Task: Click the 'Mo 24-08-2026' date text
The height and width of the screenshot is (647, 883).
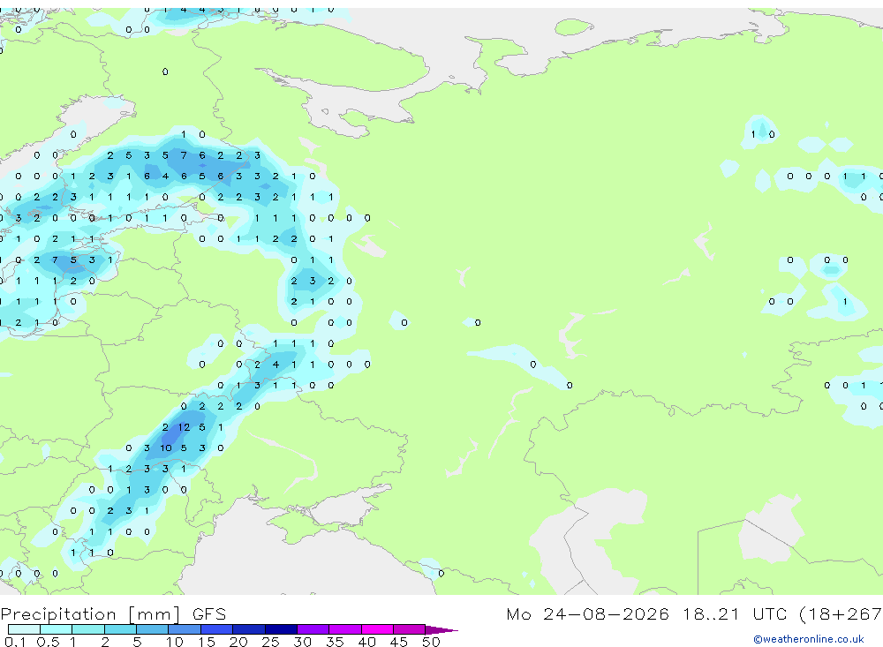Action: point(587,613)
